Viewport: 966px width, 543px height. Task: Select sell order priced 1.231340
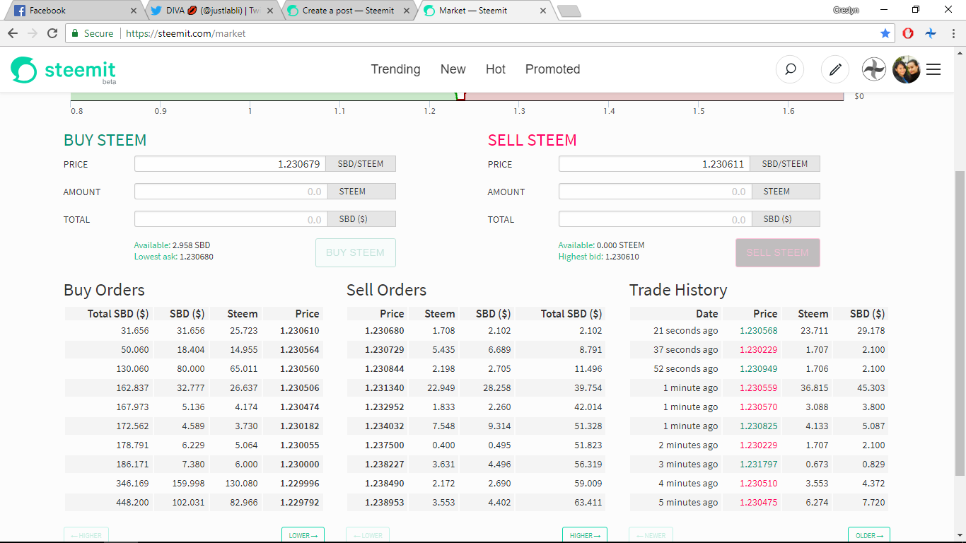click(475, 387)
